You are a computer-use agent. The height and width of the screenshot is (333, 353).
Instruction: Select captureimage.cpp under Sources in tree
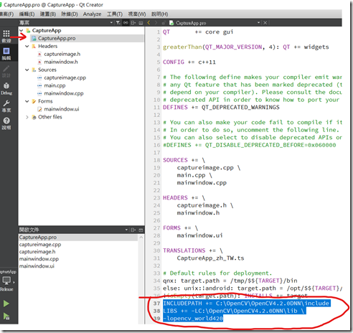[65, 78]
